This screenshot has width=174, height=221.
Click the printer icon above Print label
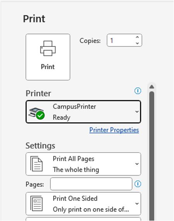[x=48, y=48]
